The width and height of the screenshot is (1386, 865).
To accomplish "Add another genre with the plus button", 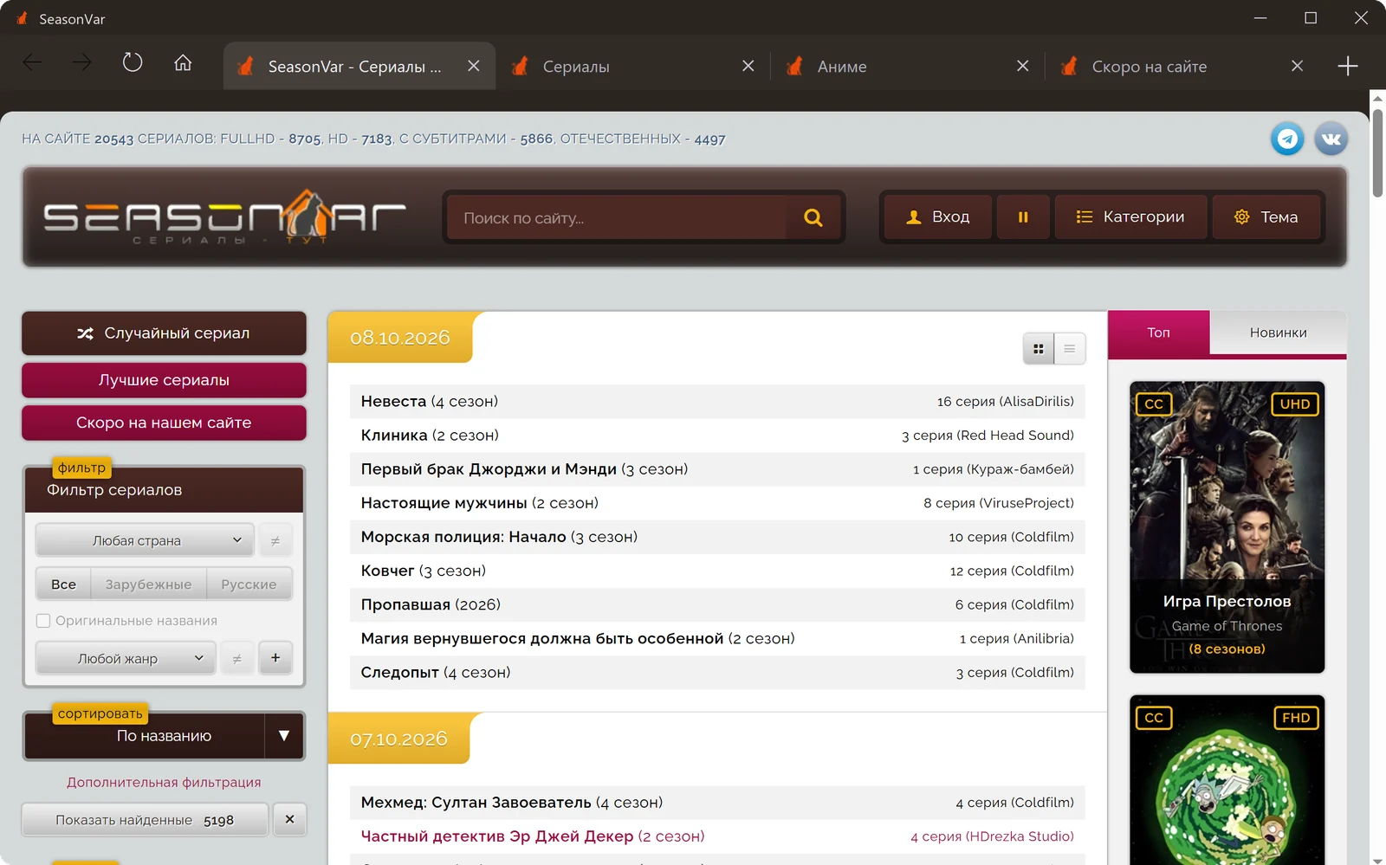I will 275,658.
